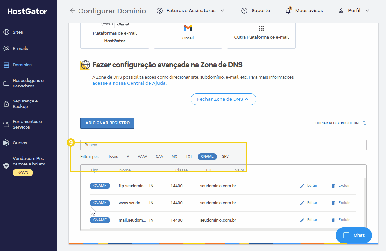Screen dimensions: 386x251
Task: Open Meus avisos label
Action: [x=309, y=11]
